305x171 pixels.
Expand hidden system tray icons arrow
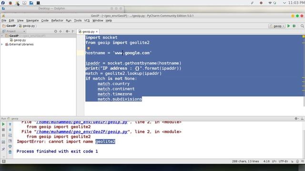pyautogui.click(x=285, y=3)
